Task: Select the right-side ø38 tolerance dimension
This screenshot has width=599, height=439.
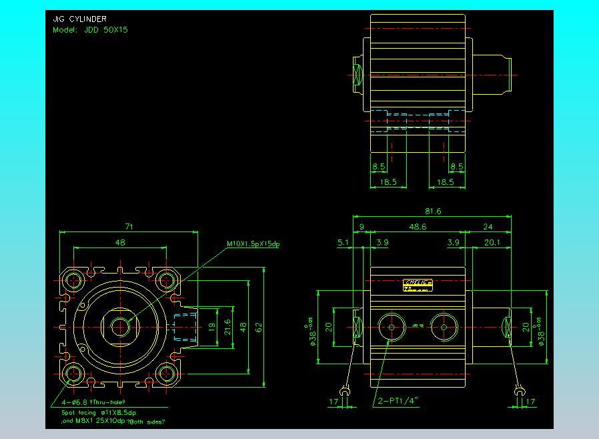Action: 538,331
